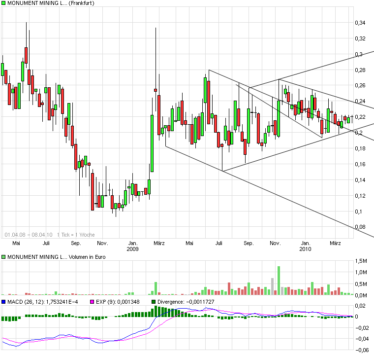Click the 0,02 MACD axis label
The height and width of the screenshot is (354, 374).
pyautogui.click(x=360, y=306)
